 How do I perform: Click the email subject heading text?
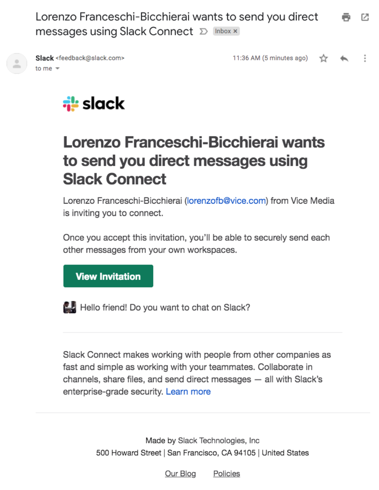click(x=177, y=24)
